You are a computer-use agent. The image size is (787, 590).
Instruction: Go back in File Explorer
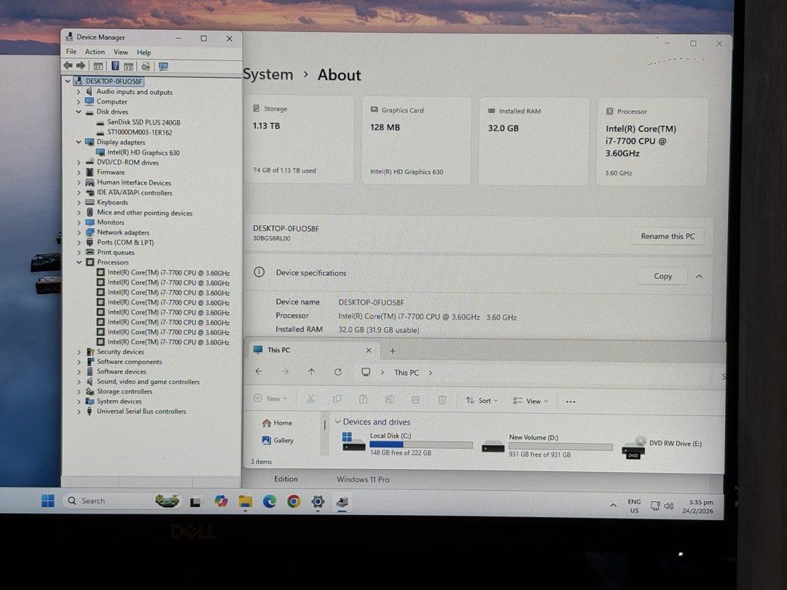tap(259, 371)
